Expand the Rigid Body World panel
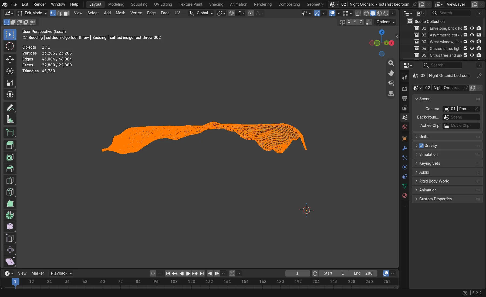The width and height of the screenshot is (486, 297). pyautogui.click(x=447, y=181)
